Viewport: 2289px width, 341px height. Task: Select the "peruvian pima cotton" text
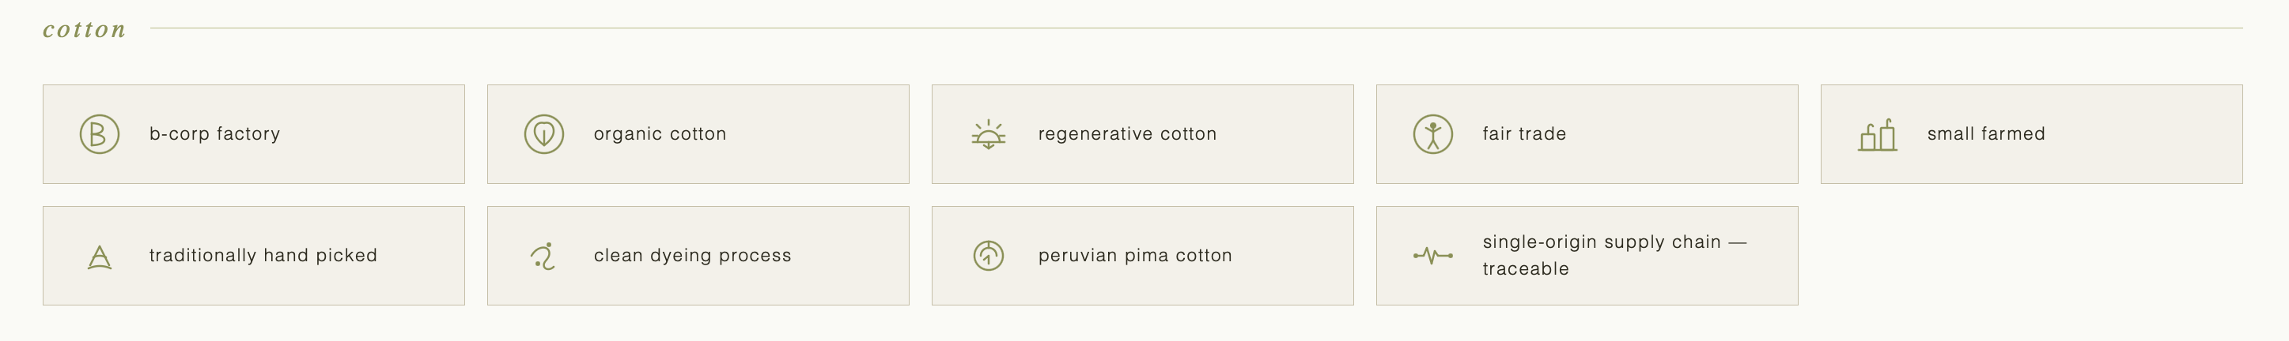[1135, 255]
